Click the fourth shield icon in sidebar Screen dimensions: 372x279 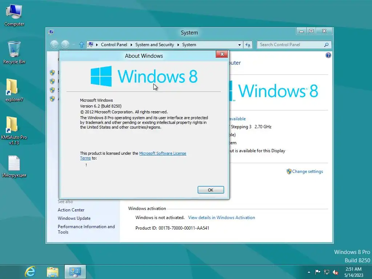[52, 99]
